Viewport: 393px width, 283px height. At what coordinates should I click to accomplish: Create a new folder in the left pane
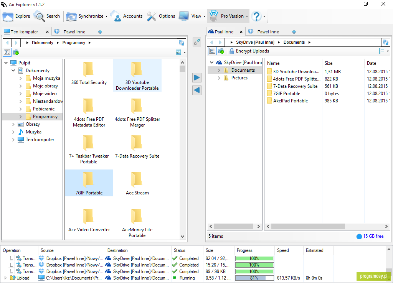tap(16, 52)
